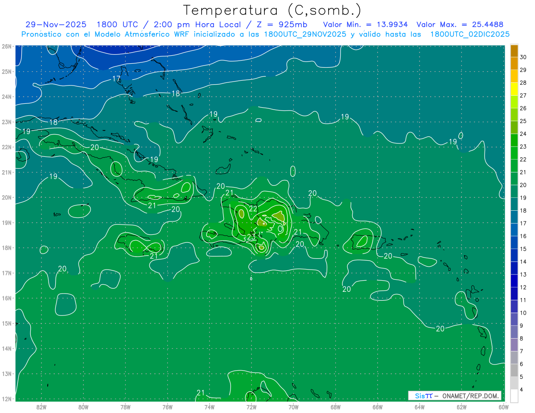
Task: Click the 82W longitude axis label
Action: tap(41, 406)
